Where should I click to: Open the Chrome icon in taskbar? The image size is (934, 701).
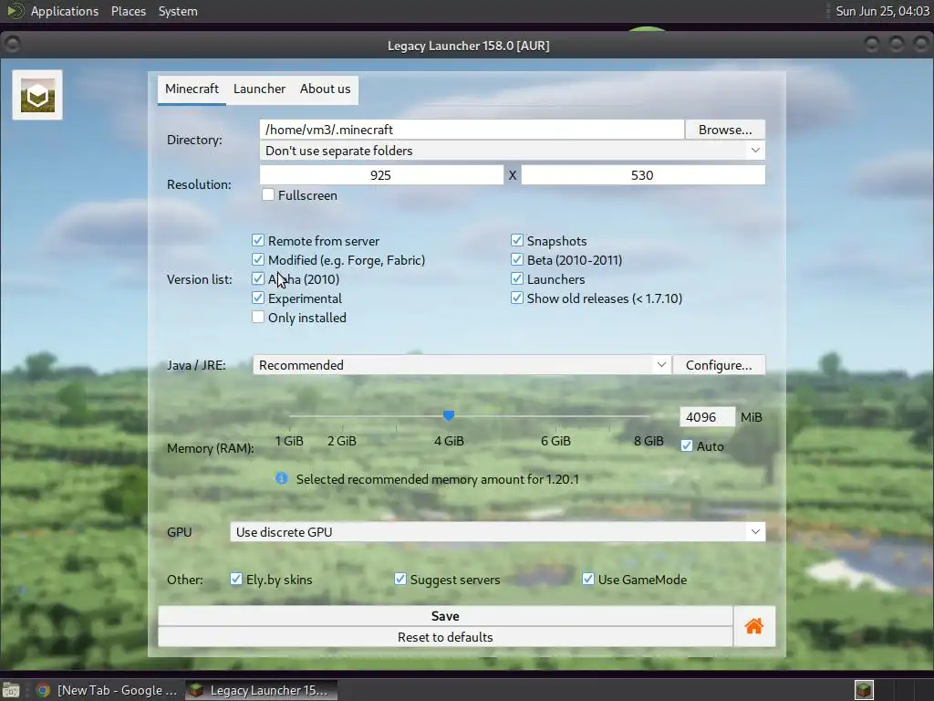pos(43,690)
